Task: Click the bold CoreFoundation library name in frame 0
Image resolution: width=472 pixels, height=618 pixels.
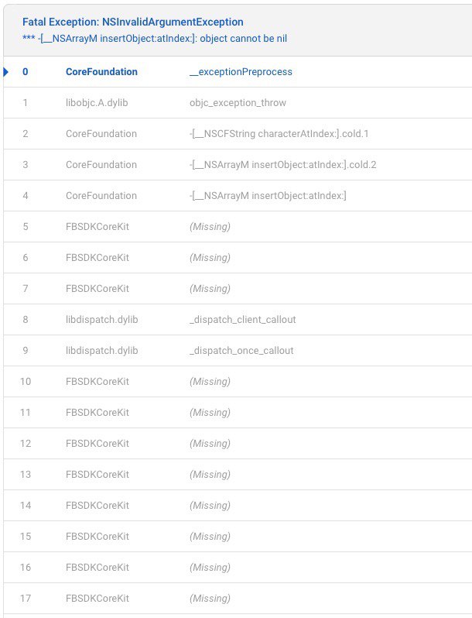Action: [101, 72]
